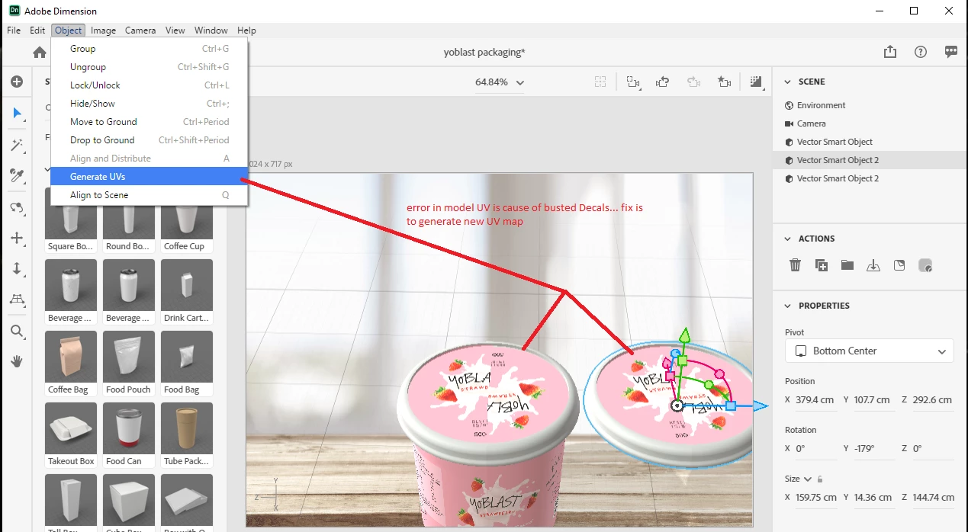Click the camera frame-all icon

click(x=632, y=82)
